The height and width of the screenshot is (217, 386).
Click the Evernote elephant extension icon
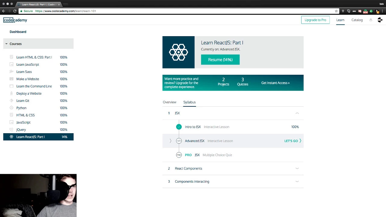[349, 11]
